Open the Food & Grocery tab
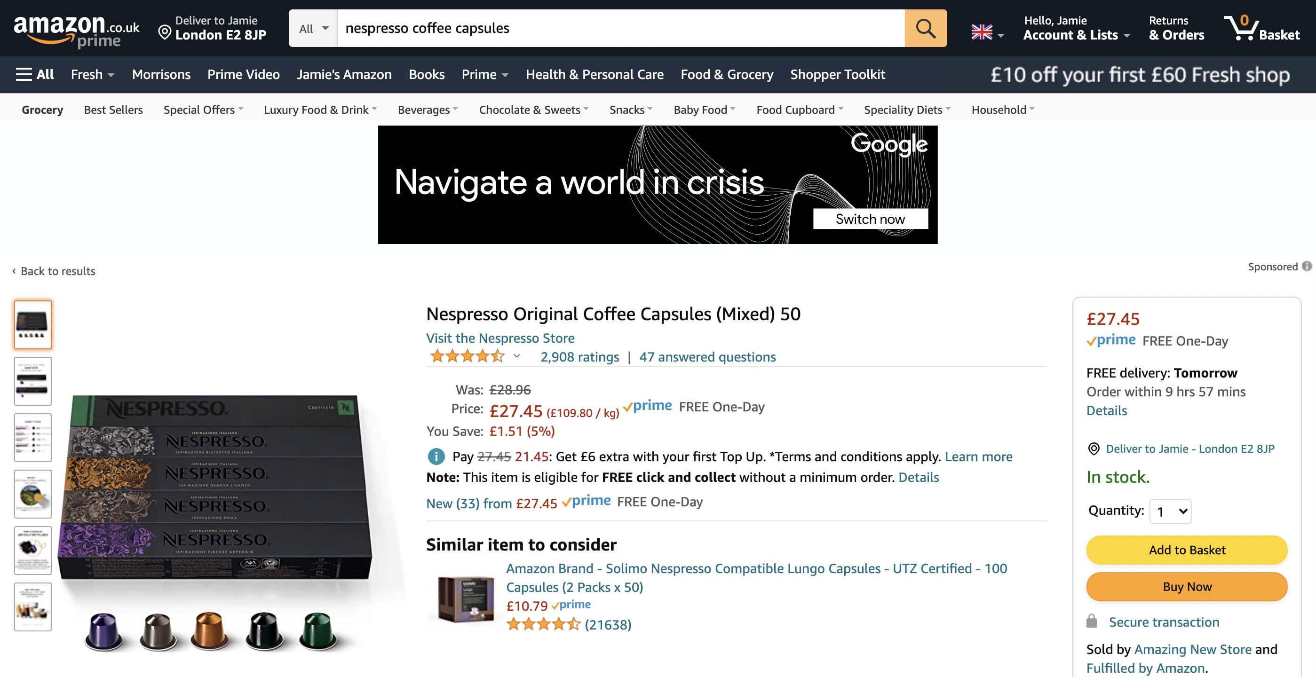This screenshot has height=677, width=1316. tap(727, 75)
